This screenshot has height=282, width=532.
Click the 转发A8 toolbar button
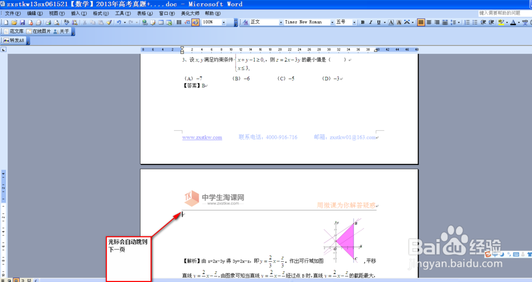(14, 40)
